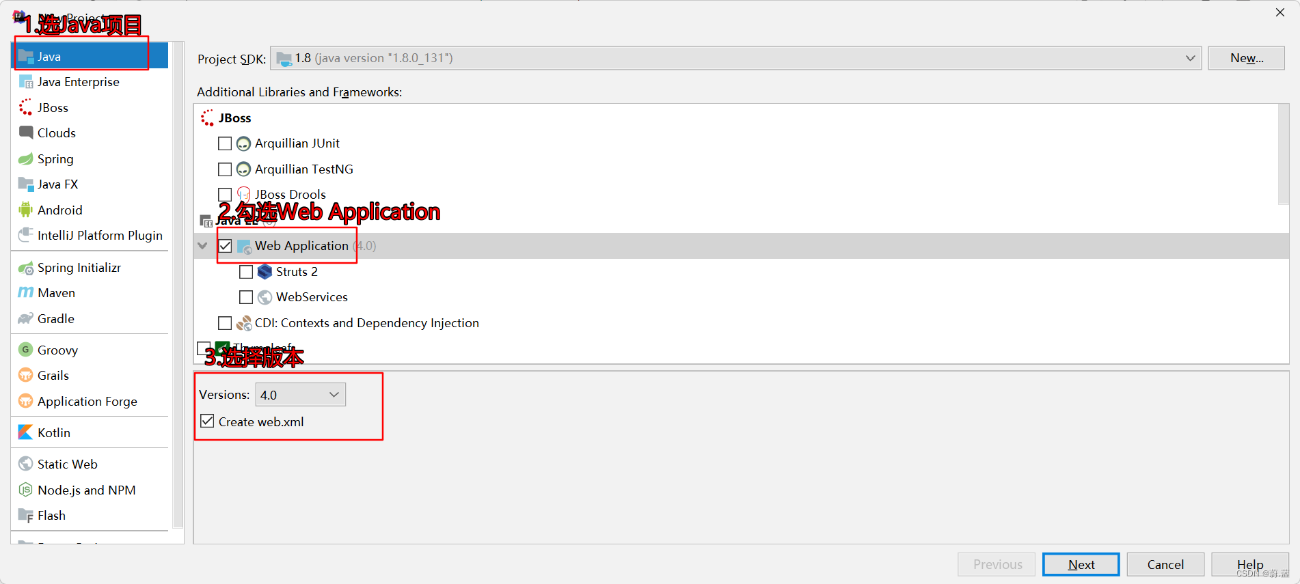1300x584 pixels.
Task: Enable the Arquillian JUnit checkbox
Action: pyautogui.click(x=225, y=143)
